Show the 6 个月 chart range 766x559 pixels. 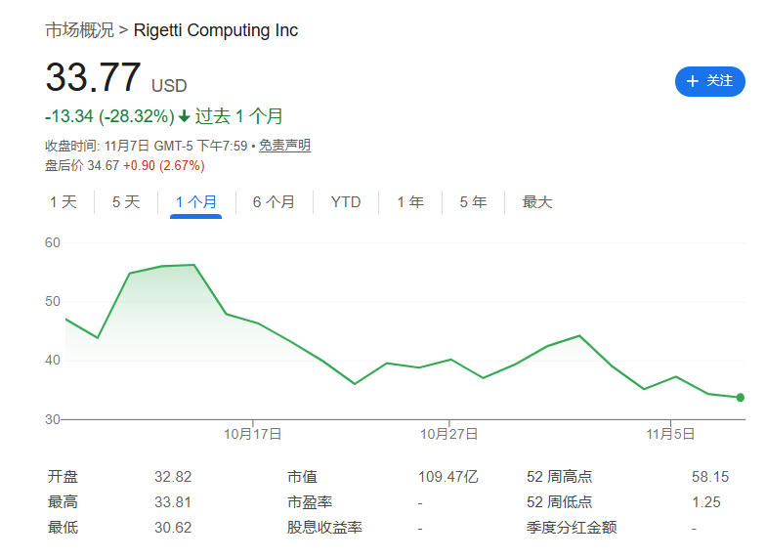click(x=274, y=202)
